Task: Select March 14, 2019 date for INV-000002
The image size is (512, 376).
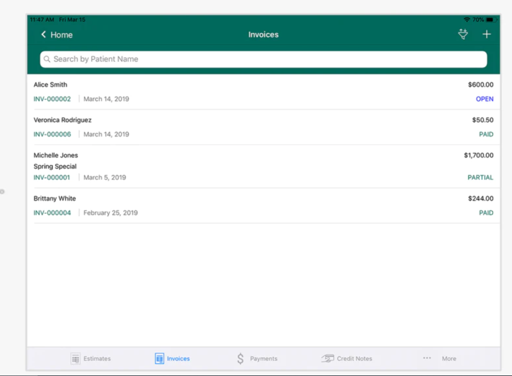Action: pos(106,99)
